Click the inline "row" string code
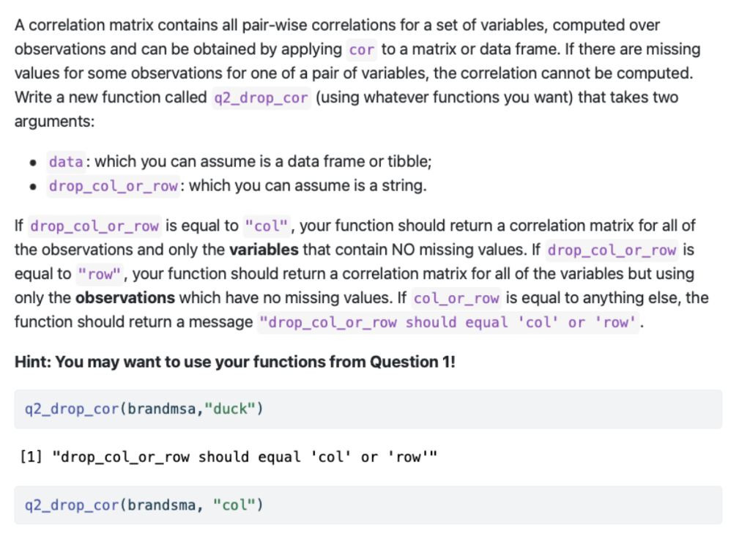 point(100,274)
